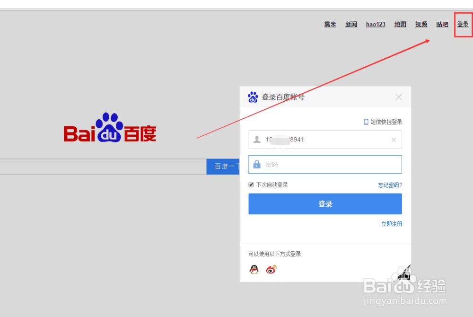Click the 百度一下 search button
Screen dimensions: 473x317
[223, 167]
